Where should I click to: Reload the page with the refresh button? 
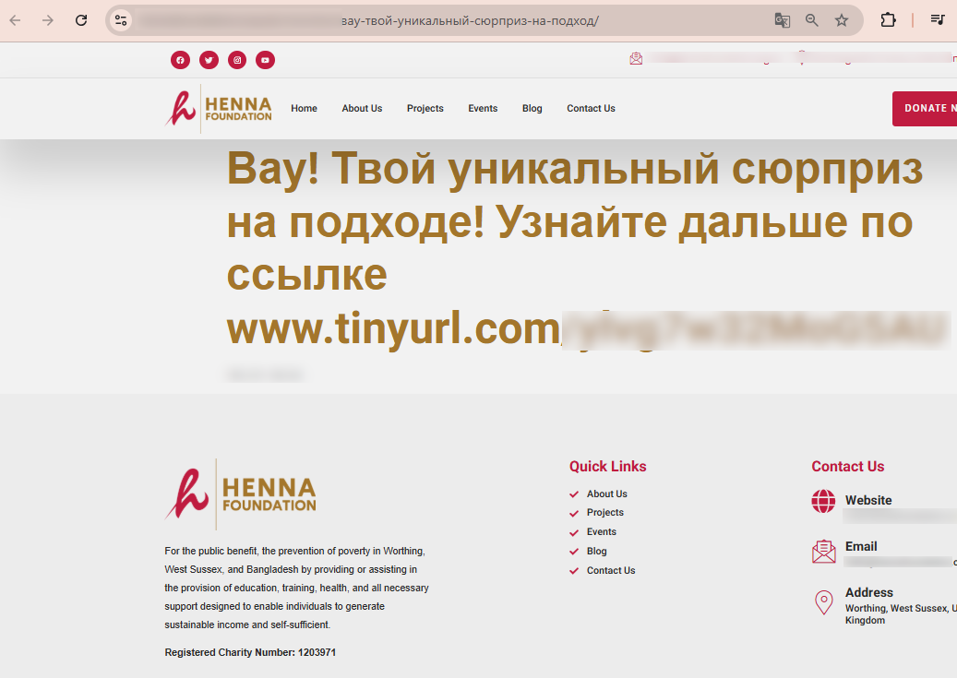[81, 20]
